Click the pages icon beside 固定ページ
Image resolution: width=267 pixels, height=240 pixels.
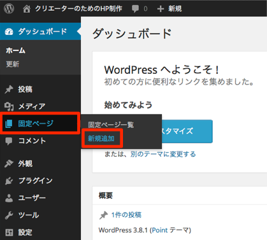[9, 124]
